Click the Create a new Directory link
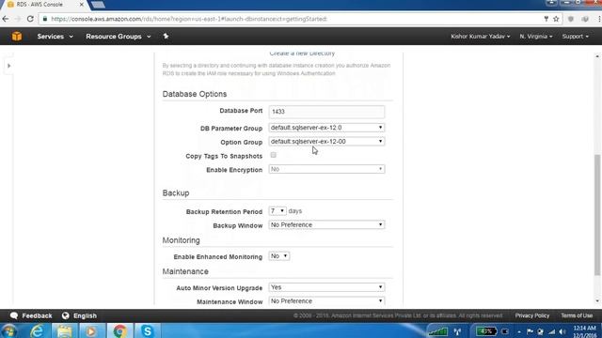This screenshot has width=602, height=338. pyautogui.click(x=302, y=54)
